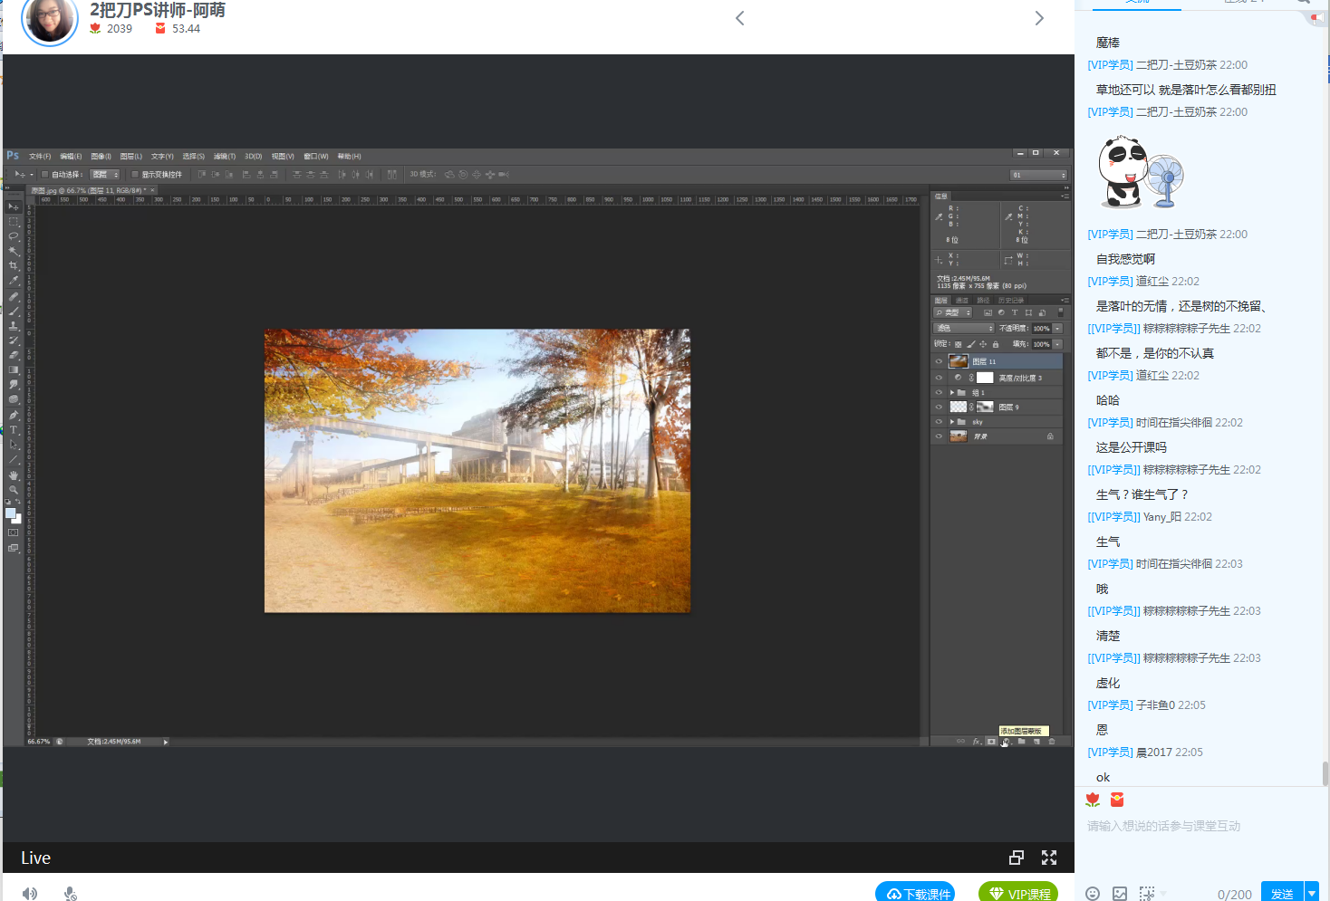1330x901 pixels.
Task: Choose the Horizontal Type tool
Action: [x=14, y=430]
